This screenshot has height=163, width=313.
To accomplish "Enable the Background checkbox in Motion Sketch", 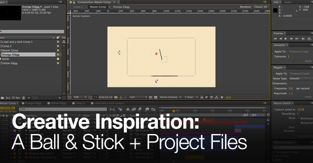I will coord(299,122).
